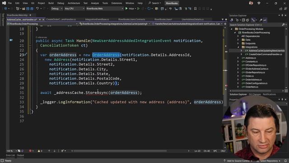Select OrderItem.cs in Solution Explorer
This screenshot has height=163, width=289.
coord(252,87)
